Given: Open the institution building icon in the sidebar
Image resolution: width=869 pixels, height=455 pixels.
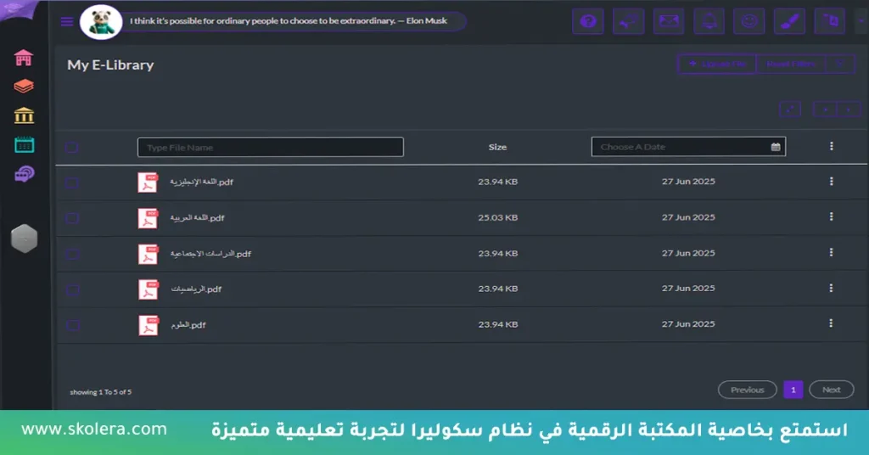Looking at the screenshot, I should pyautogui.click(x=24, y=115).
